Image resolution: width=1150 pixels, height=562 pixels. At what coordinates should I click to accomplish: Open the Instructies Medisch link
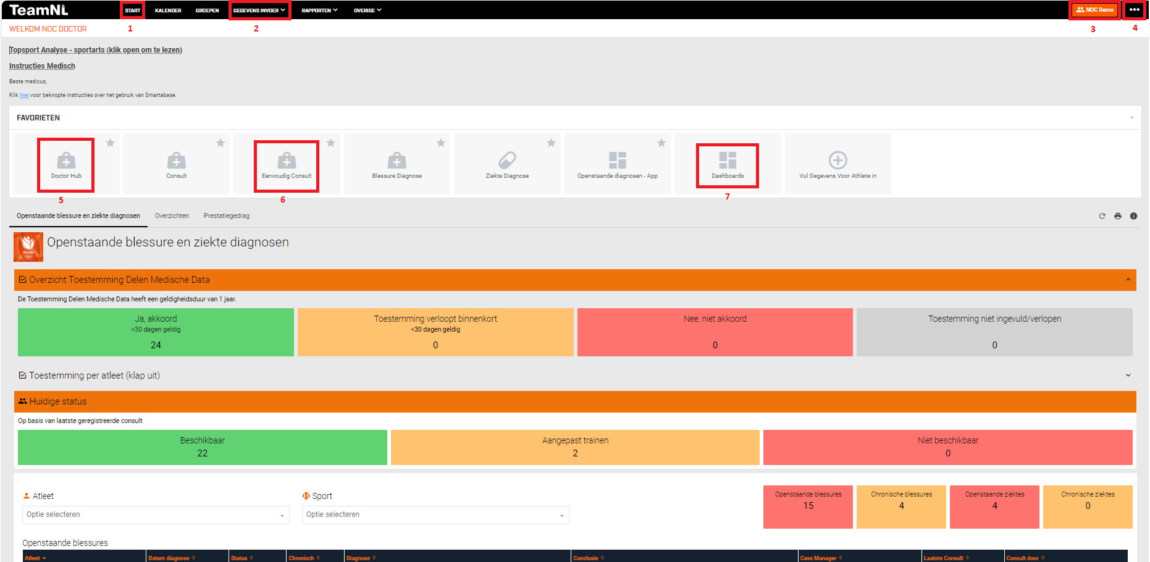pyautogui.click(x=42, y=66)
